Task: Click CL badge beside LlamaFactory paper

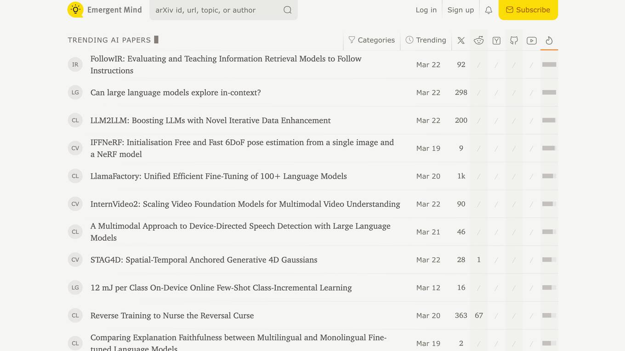Action: click(75, 176)
